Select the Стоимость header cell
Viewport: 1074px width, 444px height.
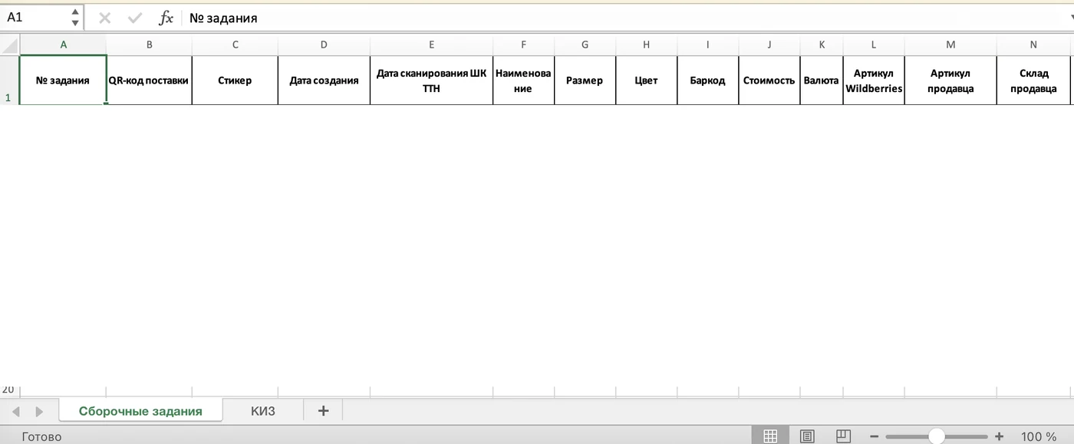(x=769, y=80)
